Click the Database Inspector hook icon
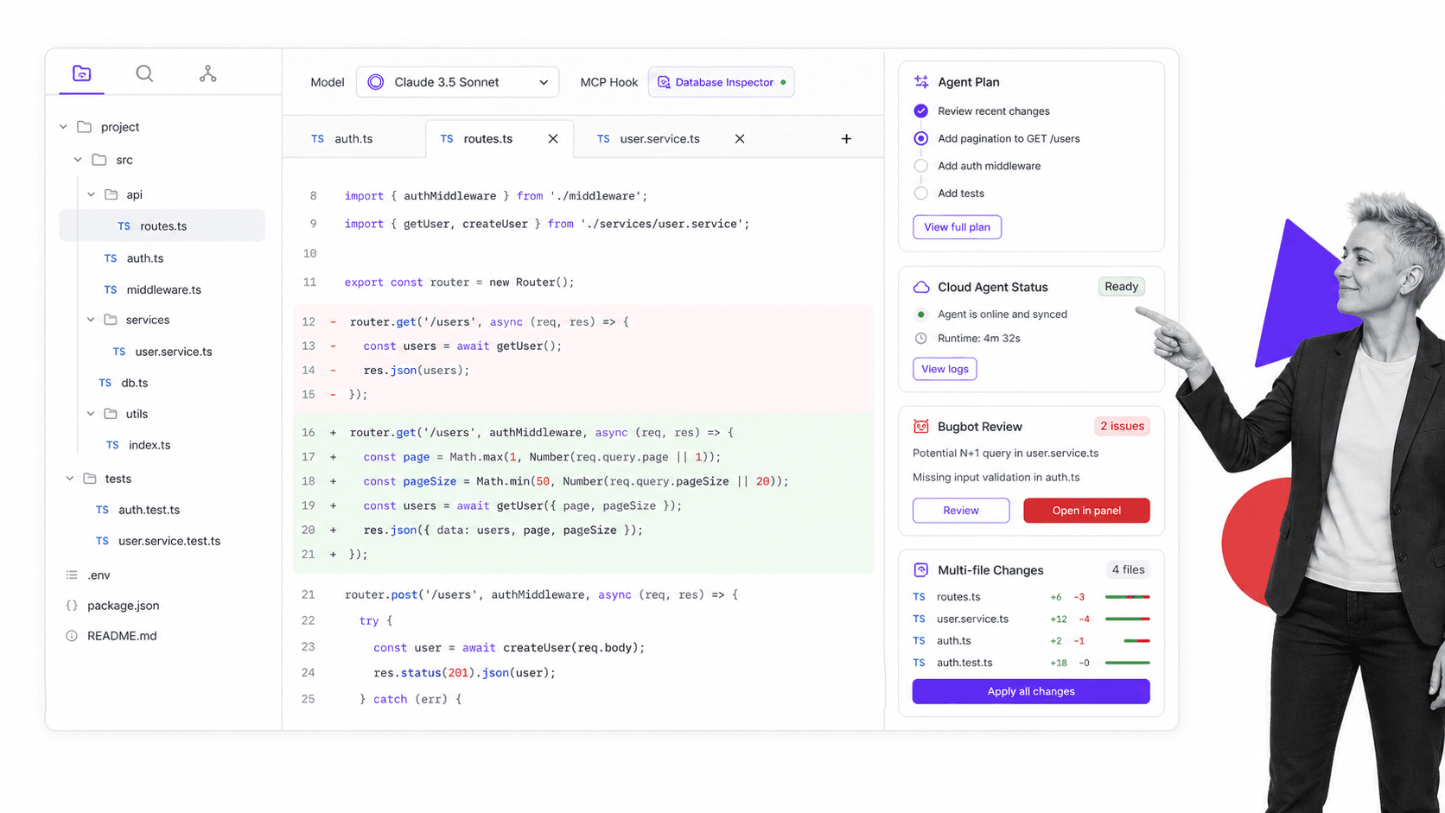The image size is (1445, 813). tap(664, 82)
